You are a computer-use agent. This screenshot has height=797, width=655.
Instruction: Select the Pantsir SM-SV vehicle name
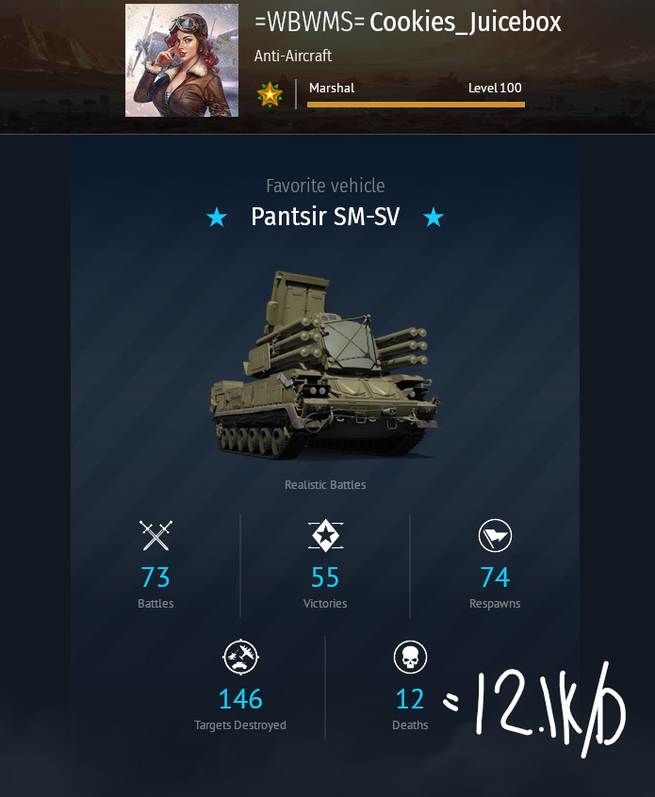(x=325, y=217)
